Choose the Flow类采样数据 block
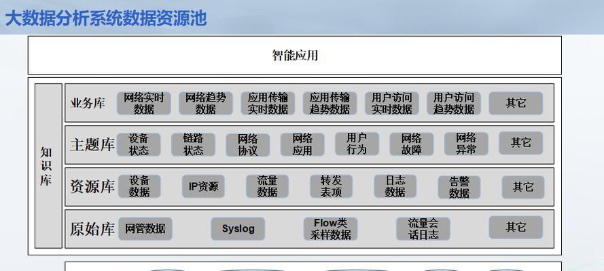The height and width of the screenshot is (271, 604). pyautogui.click(x=330, y=229)
